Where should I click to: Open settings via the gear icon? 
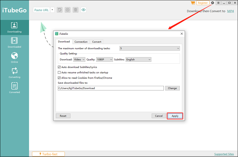point(212,3)
